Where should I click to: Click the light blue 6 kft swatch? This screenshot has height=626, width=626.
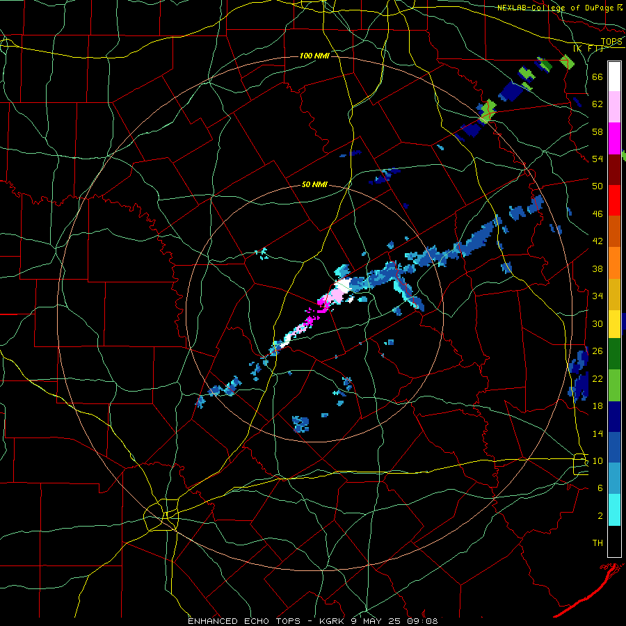tap(614, 479)
